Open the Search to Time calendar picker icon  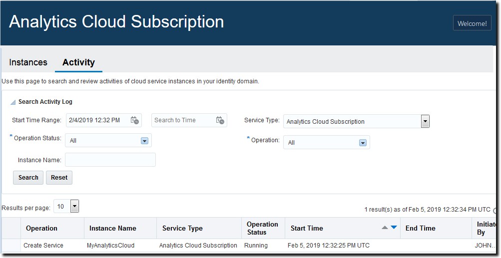[220, 120]
